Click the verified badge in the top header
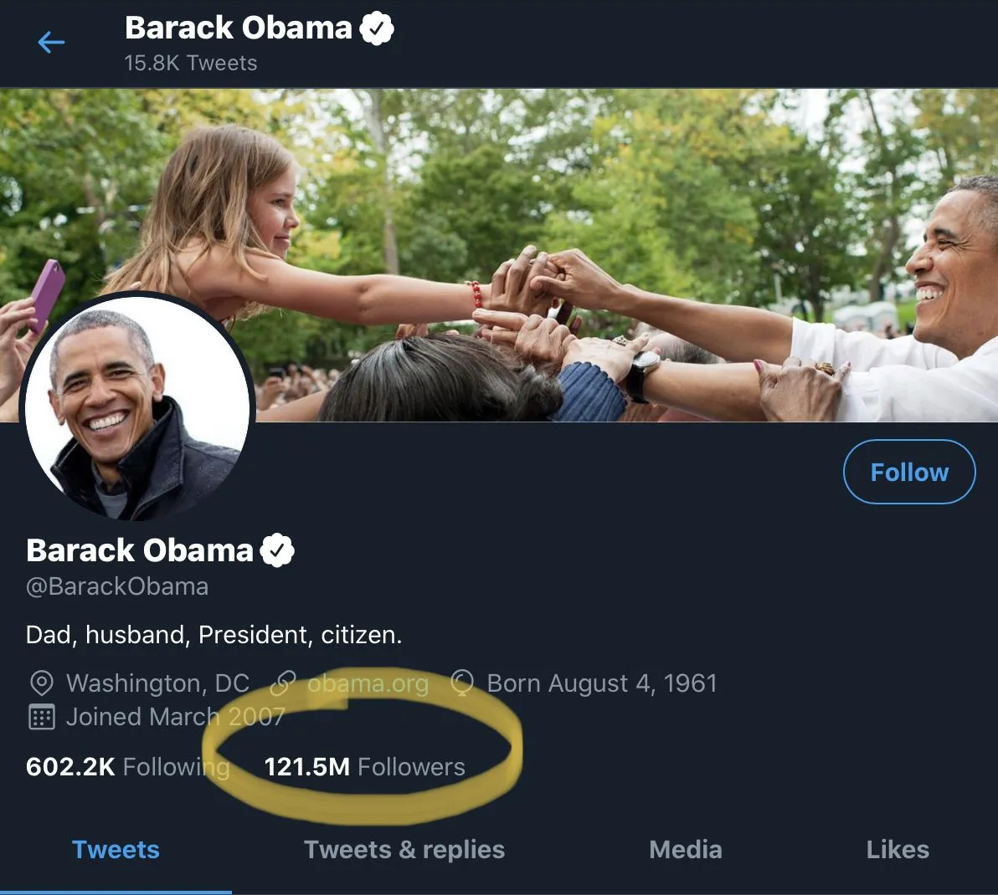 [x=377, y=28]
